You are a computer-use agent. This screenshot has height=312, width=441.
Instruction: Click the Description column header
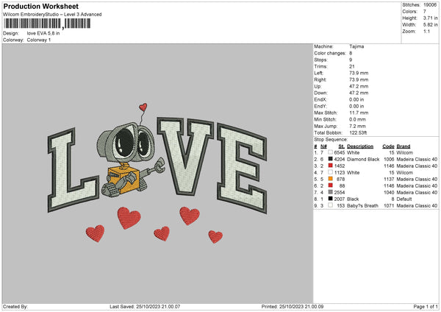pyautogui.click(x=360, y=146)
